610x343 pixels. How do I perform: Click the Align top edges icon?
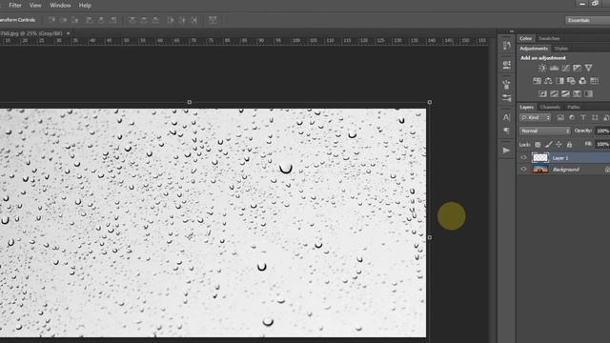[51, 20]
